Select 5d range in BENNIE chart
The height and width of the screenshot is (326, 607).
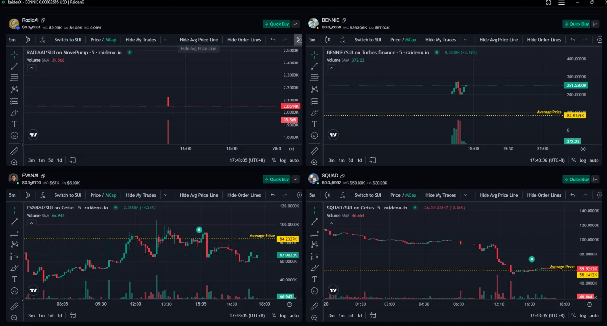(x=350, y=160)
